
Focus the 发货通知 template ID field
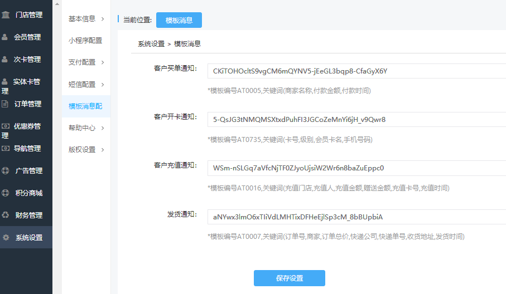(356, 217)
